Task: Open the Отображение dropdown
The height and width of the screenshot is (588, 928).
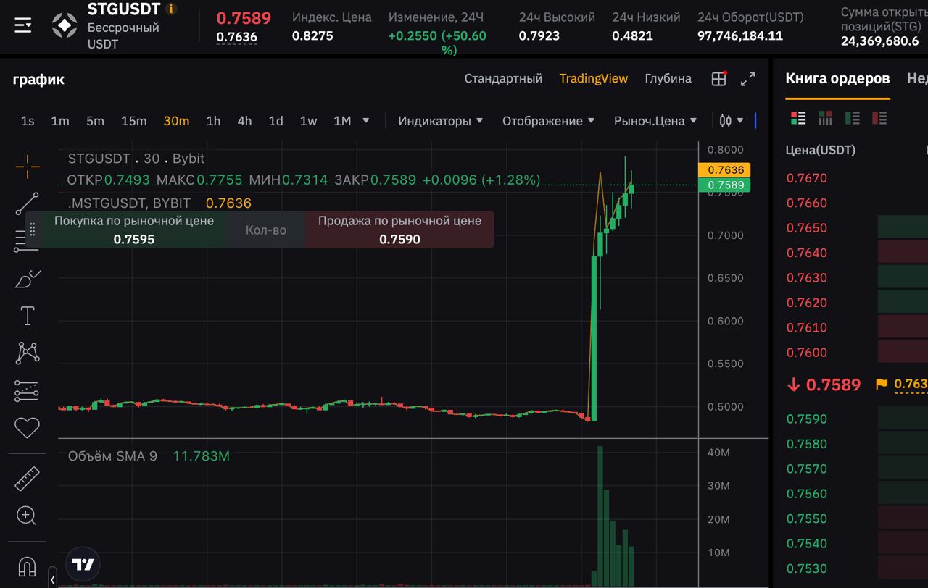Action: coord(549,121)
